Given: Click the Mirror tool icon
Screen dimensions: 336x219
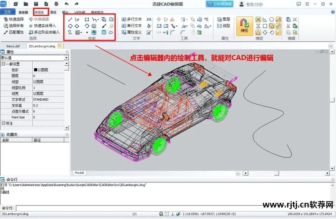Looking at the screenshot, I should (172, 20).
